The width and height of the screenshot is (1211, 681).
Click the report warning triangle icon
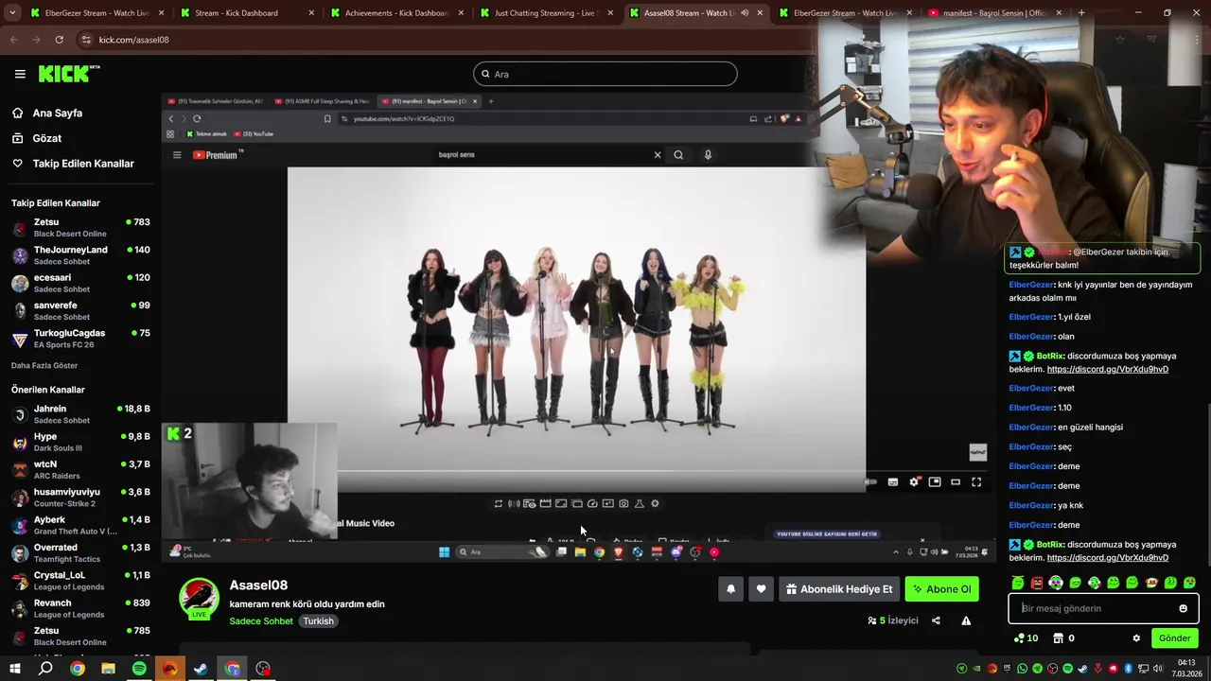point(966,620)
